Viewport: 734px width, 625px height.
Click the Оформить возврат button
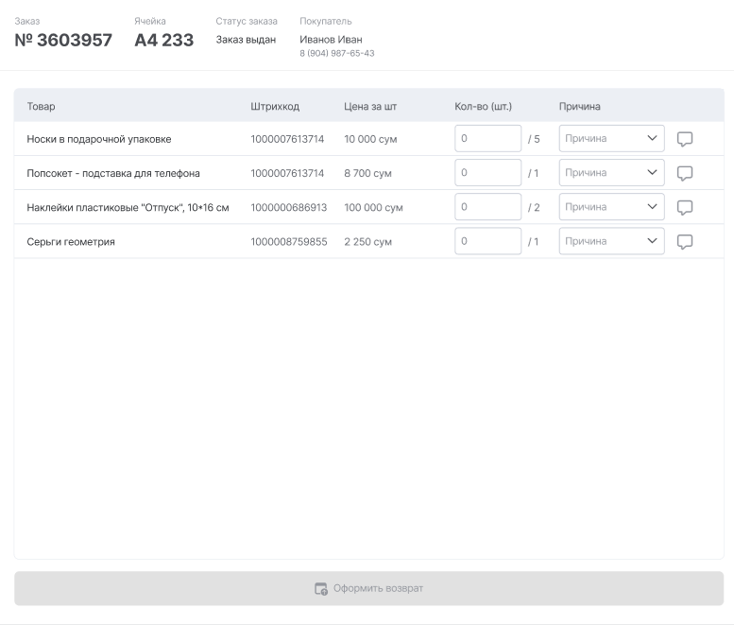(x=368, y=588)
